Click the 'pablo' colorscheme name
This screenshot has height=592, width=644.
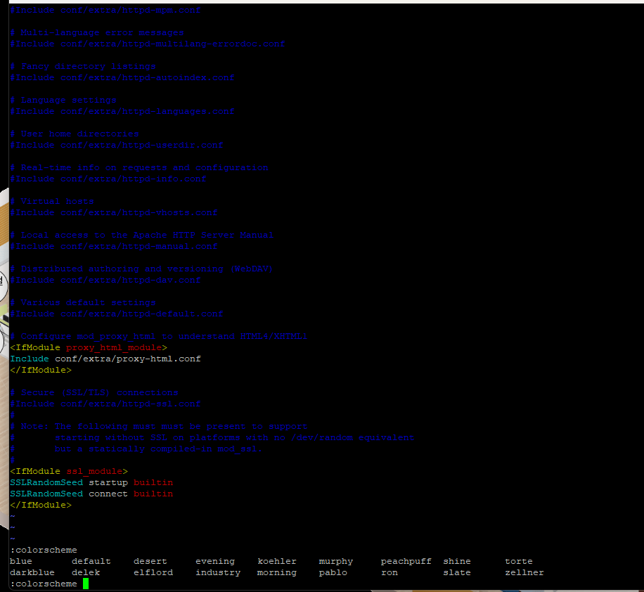333,572
